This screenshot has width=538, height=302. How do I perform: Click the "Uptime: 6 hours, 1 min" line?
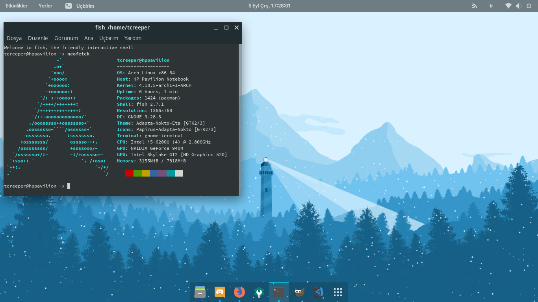pos(147,92)
